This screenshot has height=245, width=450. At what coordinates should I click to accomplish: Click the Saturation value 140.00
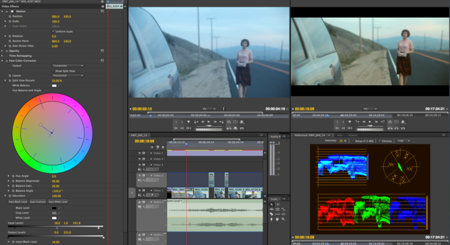pos(56,196)
